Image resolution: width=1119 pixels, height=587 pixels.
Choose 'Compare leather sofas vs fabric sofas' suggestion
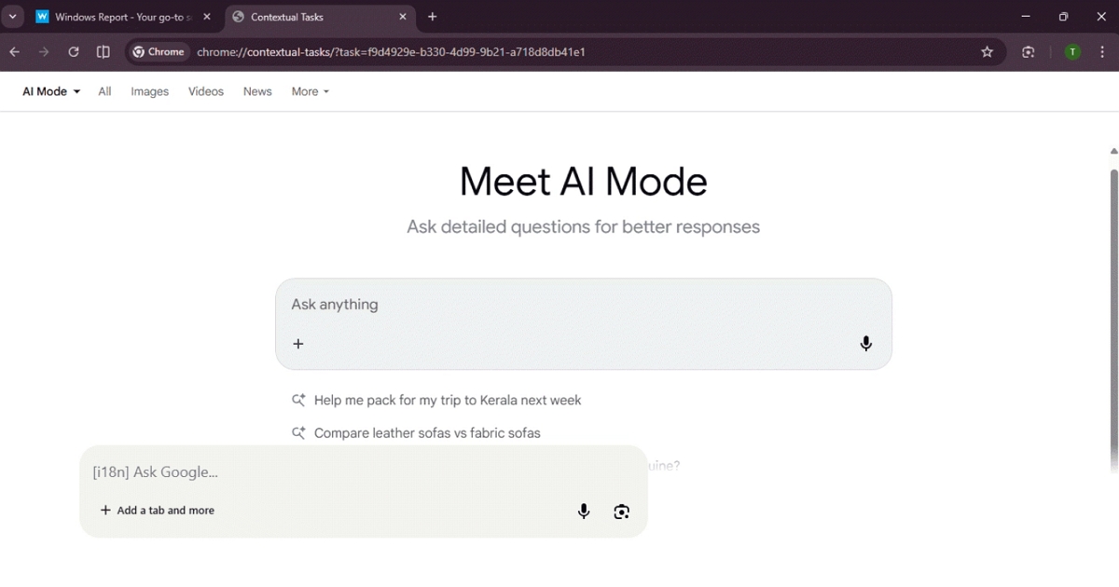click(426, 433)
